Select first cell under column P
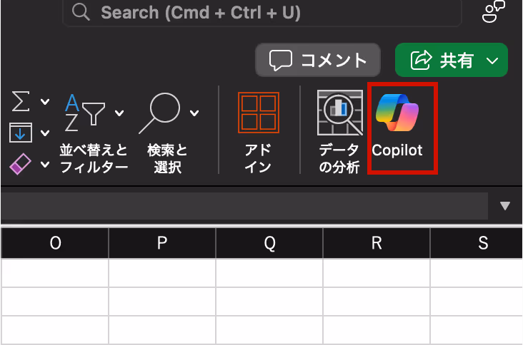 click(162, 273)
